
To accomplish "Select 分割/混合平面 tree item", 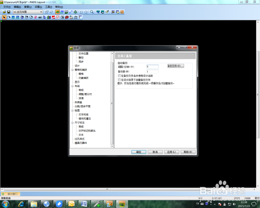I will [x=82, y=106].
